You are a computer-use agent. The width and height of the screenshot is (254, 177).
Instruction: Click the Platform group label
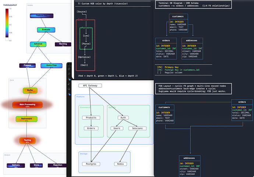[81, 97]
